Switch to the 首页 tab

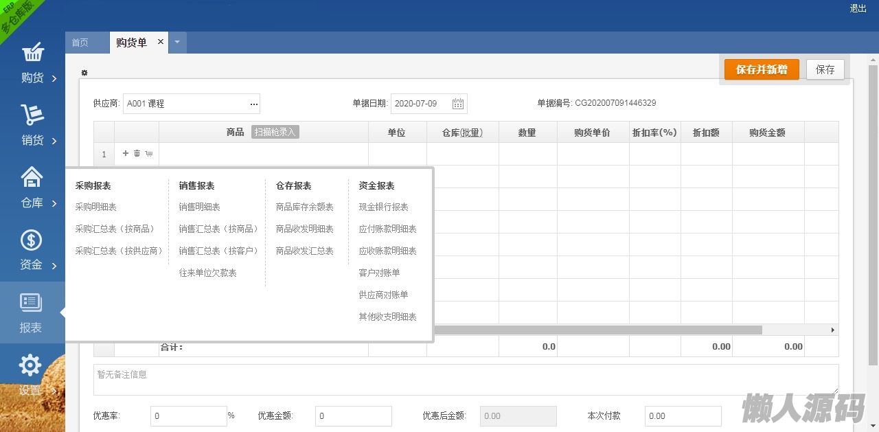[x=80, y=43]
